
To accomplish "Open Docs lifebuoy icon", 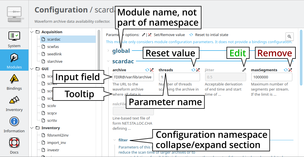I will (x=14, y=145).
